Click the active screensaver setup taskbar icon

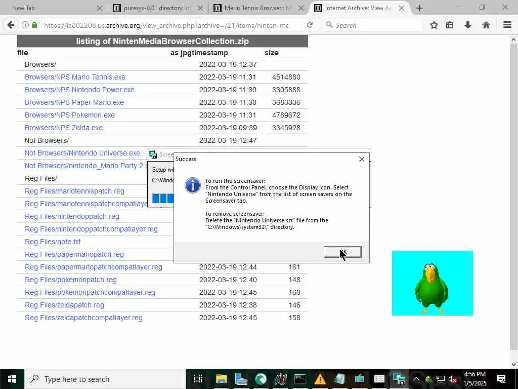pos(399,379)
